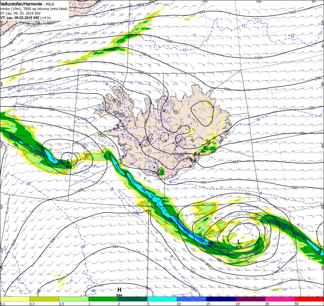Image resolution: width=324 pixels, height=306 pixels.
Task: Click the olive 0.3 mm legend swatch
Action: point(44,299)
